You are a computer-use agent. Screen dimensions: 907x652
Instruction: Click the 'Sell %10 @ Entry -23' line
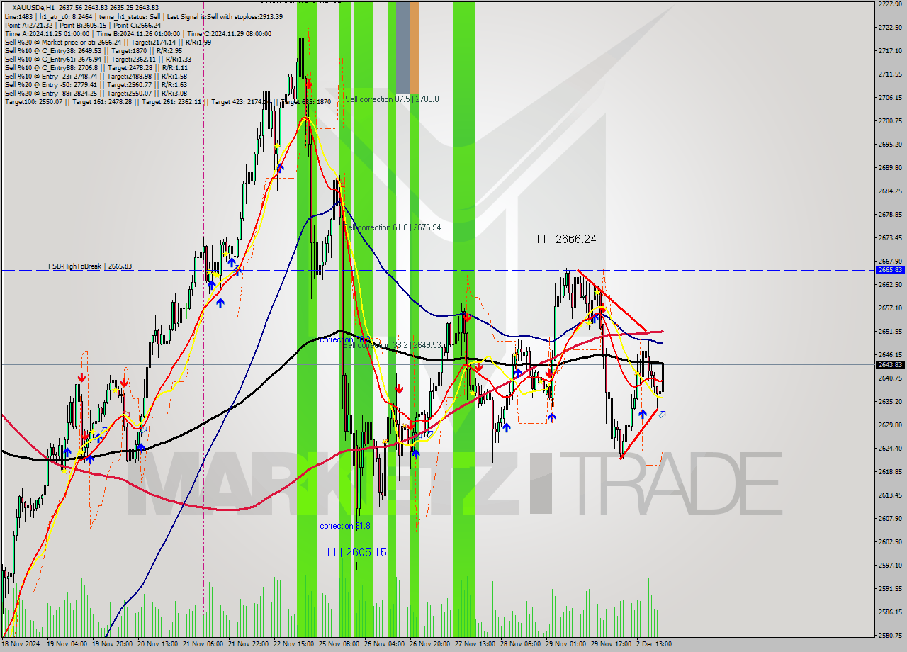pyautogui.click(x=96, y=76)
